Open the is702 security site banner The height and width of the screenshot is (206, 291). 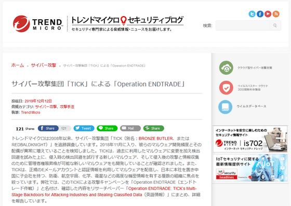[250, 139]
